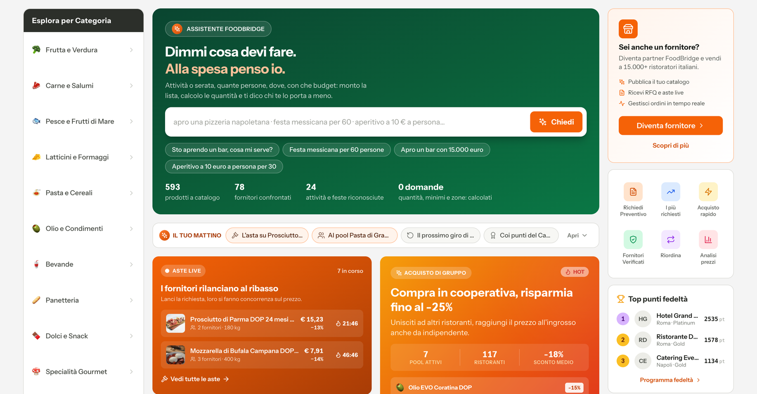
Task: Select the Al pool Pasta di Gra... chip
Action: pyautogui.click(x=354, y=235)
